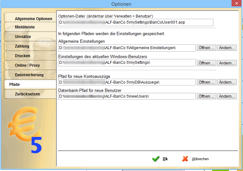
Task: Open the Allgemeine Optionen tab
Action: (30, 18)
